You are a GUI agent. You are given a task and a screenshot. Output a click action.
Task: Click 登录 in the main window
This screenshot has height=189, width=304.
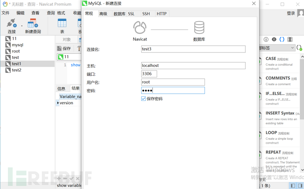click(291, 13)
